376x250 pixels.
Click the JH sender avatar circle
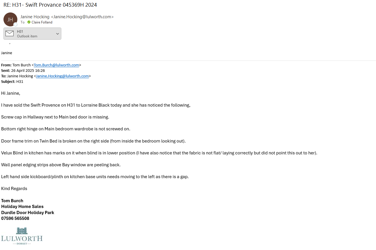pos(10,19)
